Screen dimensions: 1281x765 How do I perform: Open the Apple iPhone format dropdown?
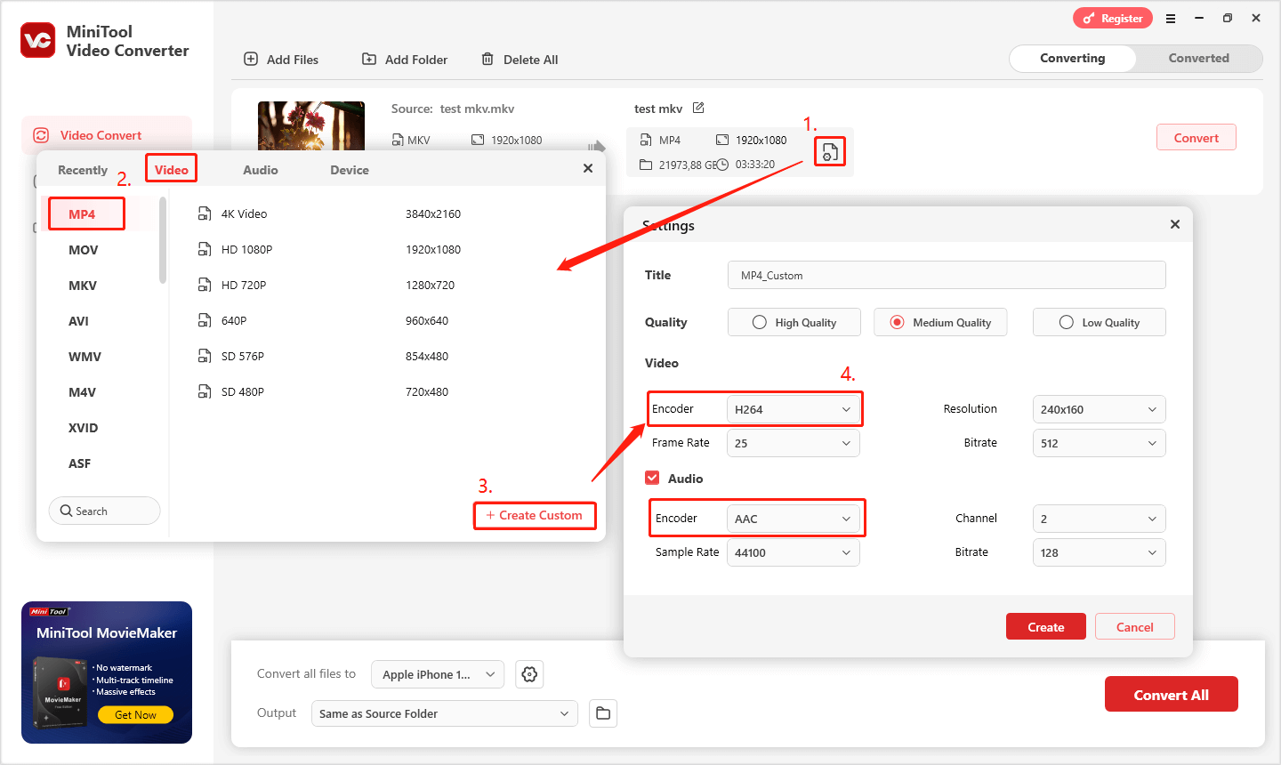click(438, 674)
